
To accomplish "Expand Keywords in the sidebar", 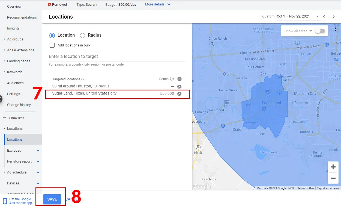I will 4,72.
